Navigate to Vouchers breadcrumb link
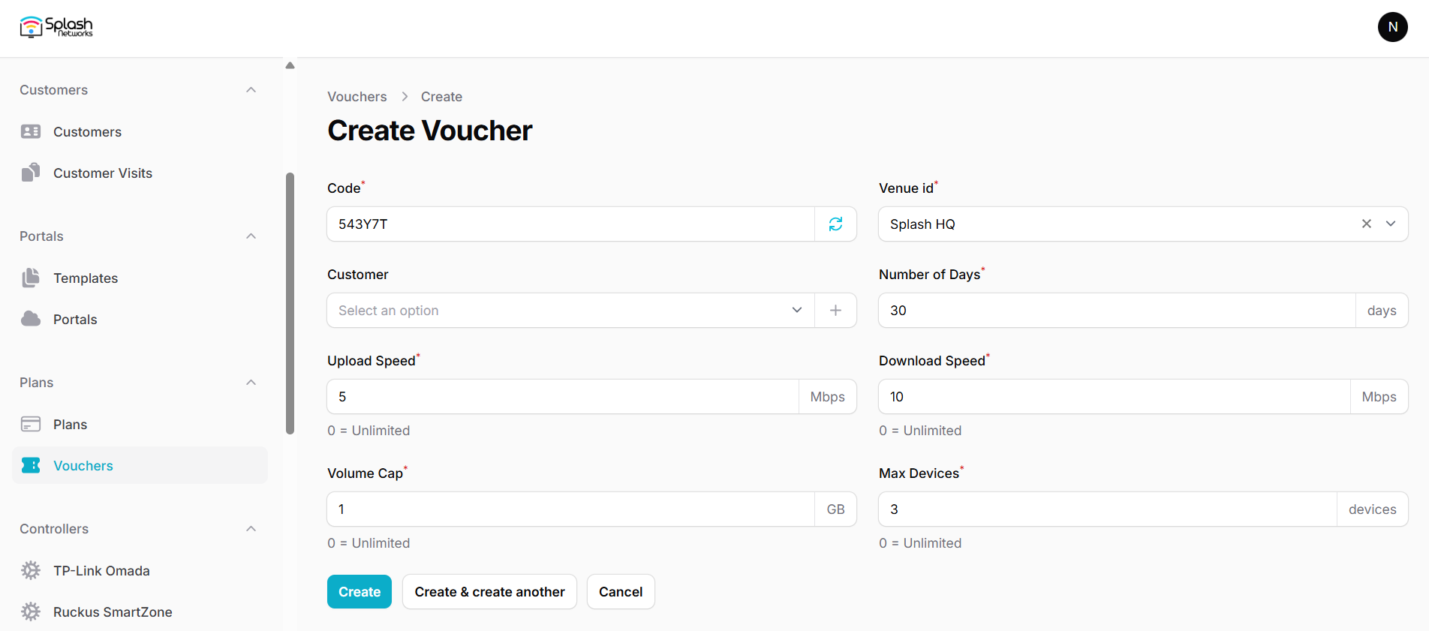The image size is (1429, 631). click(x=357, y=97)
